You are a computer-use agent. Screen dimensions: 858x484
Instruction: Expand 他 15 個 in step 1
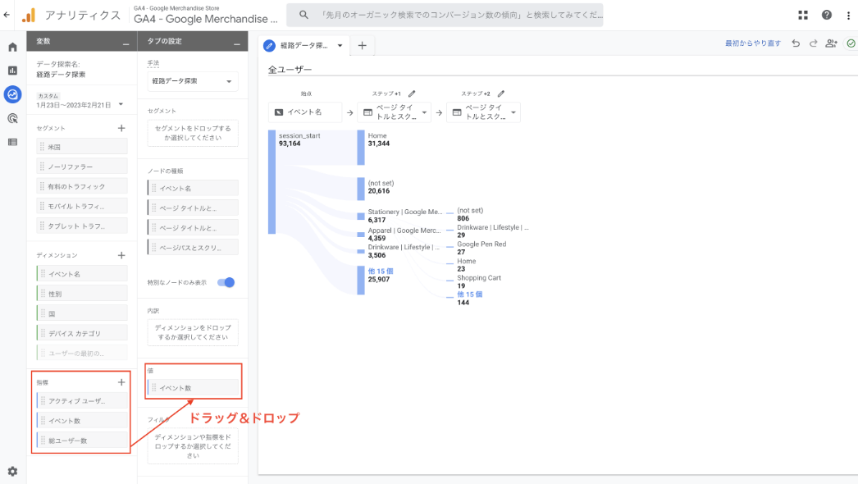[x=381, y=271]
